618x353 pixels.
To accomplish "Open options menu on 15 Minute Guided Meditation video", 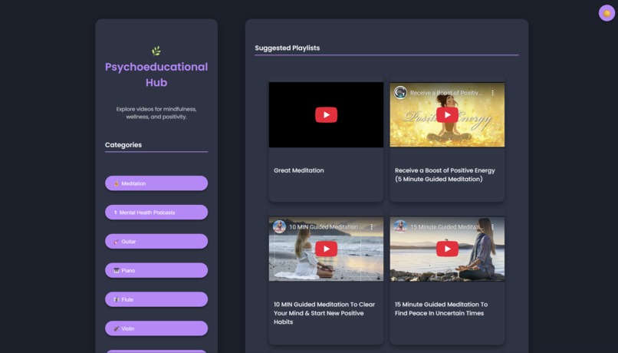I will 492,227.
